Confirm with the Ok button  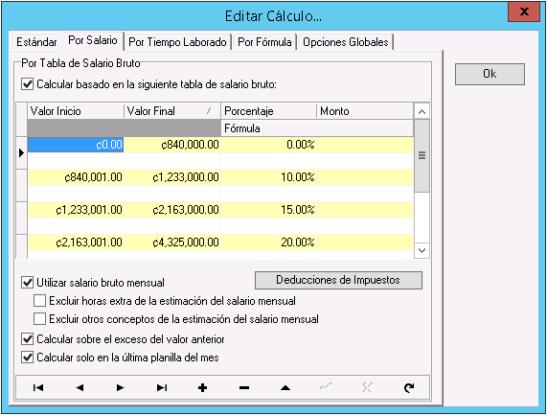click(x=490, y=74)
